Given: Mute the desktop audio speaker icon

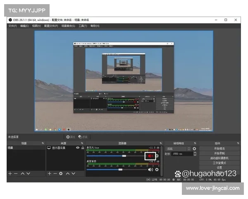Looking at the screenshot, I should coord(150,169).
